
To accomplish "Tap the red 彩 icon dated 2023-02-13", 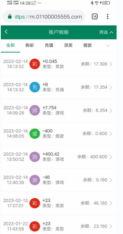I will 35,203.
